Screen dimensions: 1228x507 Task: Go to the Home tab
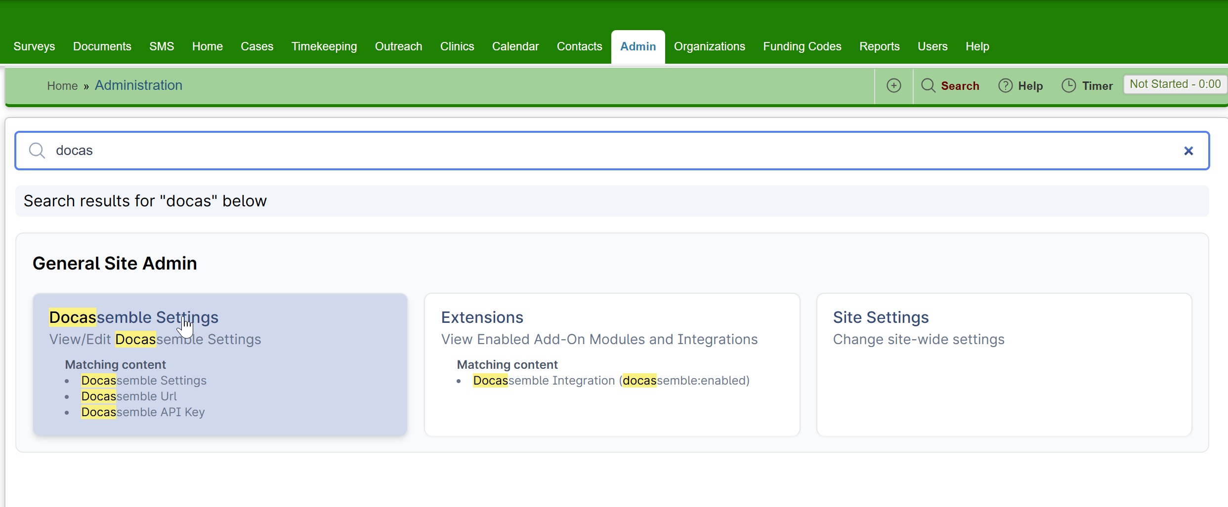point(208,46)
